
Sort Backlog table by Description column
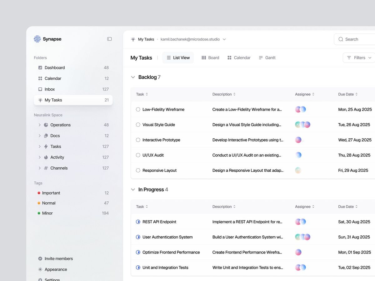coord(224,94)
